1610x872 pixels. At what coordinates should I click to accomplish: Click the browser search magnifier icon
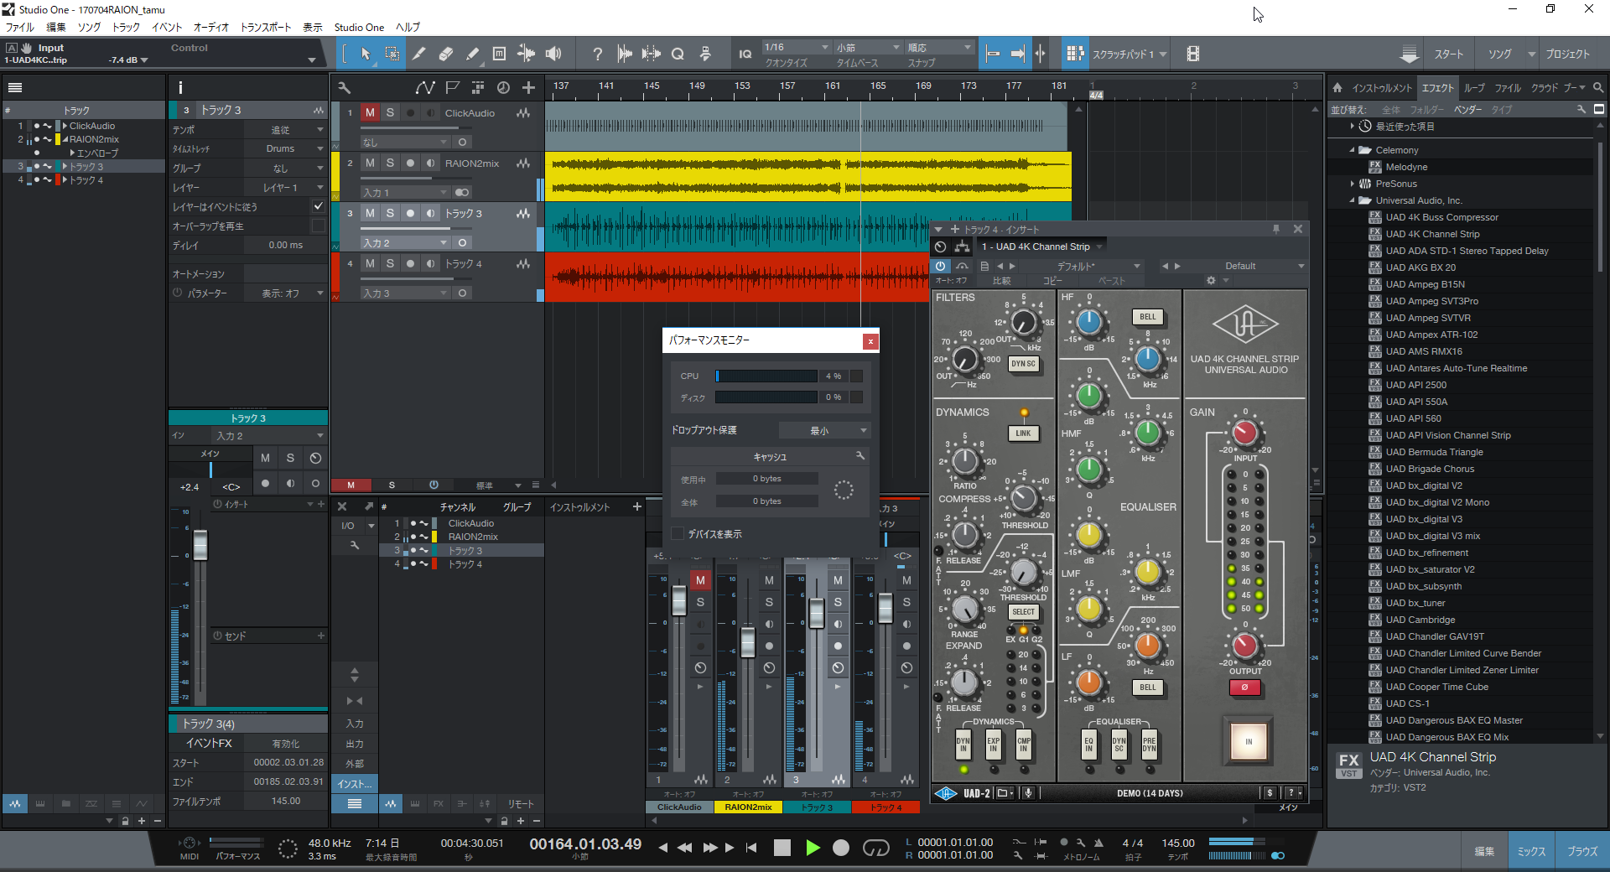1598,87
